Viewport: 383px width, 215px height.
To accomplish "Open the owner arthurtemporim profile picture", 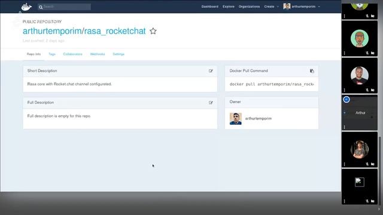I will [235, 119].
